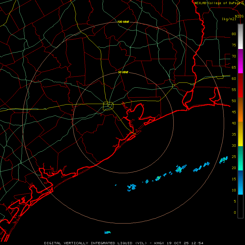Click the isolated radar echo outside the 100 NMI ring
Viewport: 245px width, 245px height.
point(108,232)
